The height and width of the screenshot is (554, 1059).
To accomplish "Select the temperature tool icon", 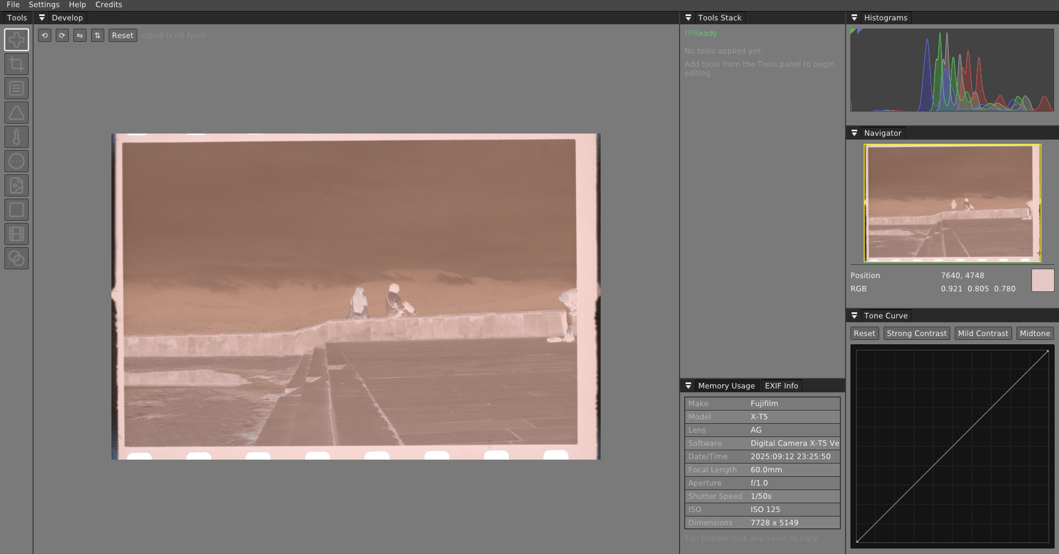I will click(x=17, y=136).
